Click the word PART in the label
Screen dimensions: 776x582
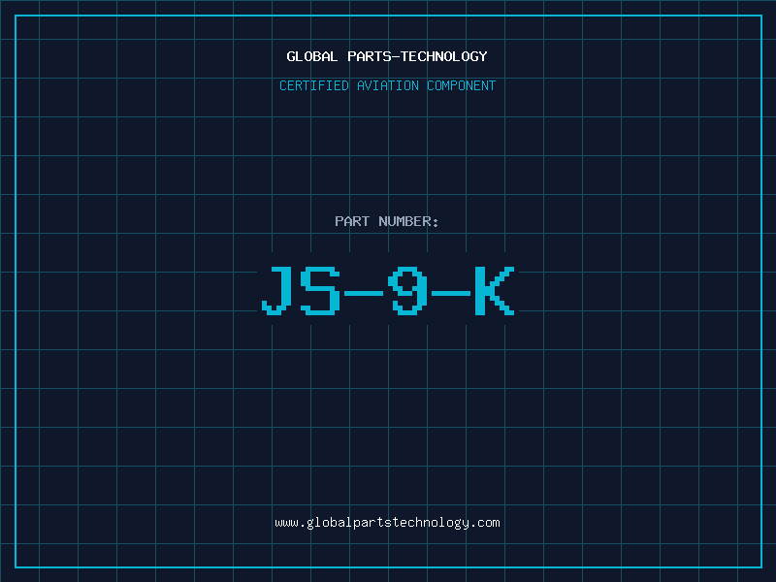coord(352,222)
